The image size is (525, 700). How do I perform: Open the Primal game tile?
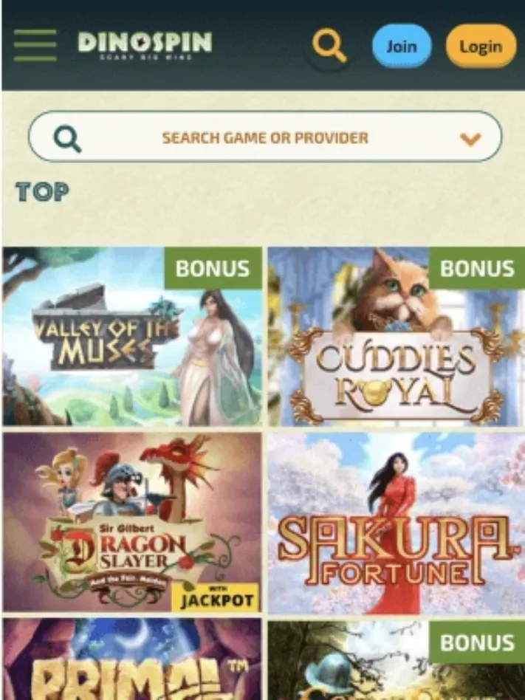[x=132, y=659]
